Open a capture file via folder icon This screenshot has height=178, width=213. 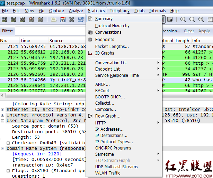(54, 19)
